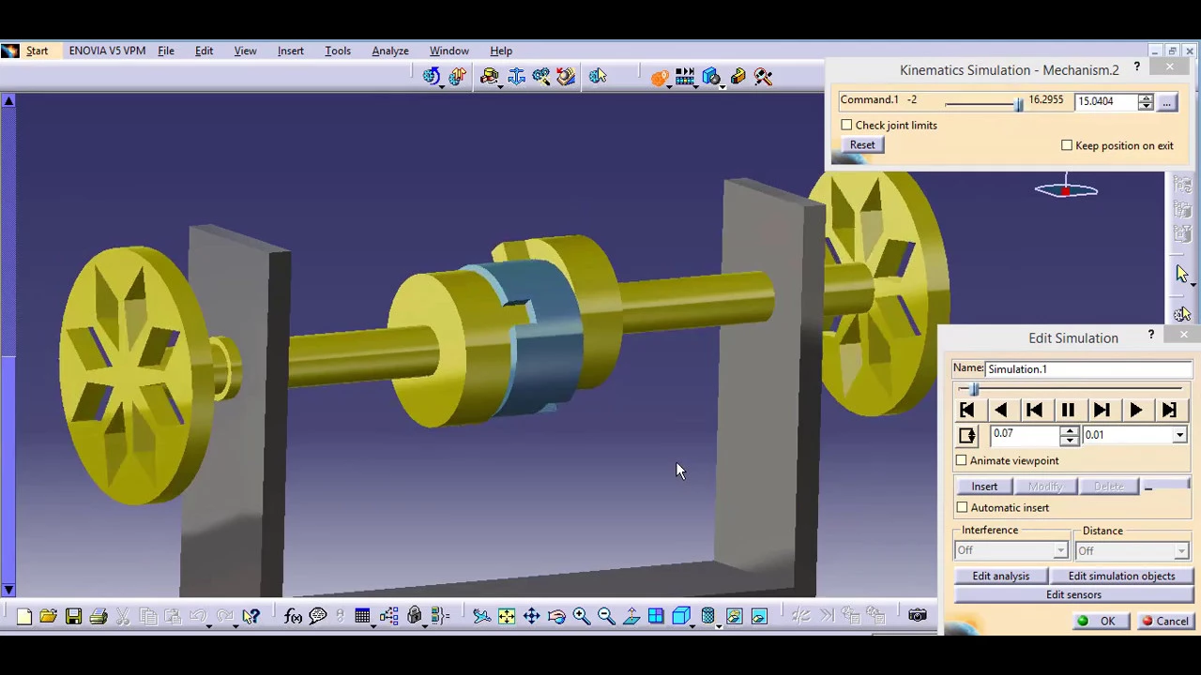
Task: Click the Design Table grid icon
Action: coord(362,616)
